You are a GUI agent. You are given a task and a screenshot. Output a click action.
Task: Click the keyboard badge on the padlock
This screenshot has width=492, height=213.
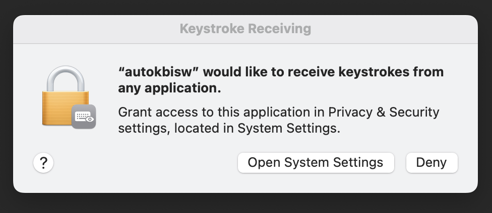[x=83, y=117]
